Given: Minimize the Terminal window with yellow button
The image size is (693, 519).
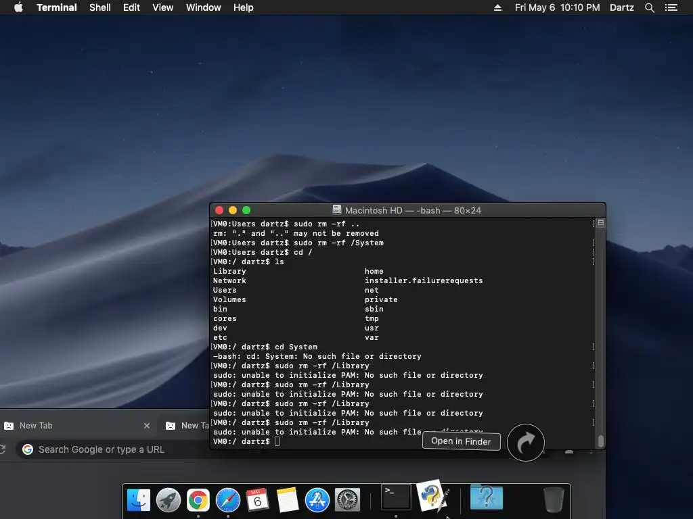Looking at the screenshot, I should 233,210.
